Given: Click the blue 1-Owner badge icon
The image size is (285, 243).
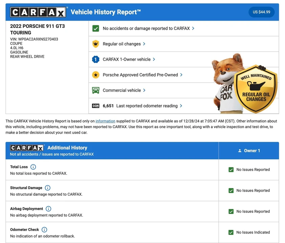Looking at the screenshot, I should tap(95, 59).
